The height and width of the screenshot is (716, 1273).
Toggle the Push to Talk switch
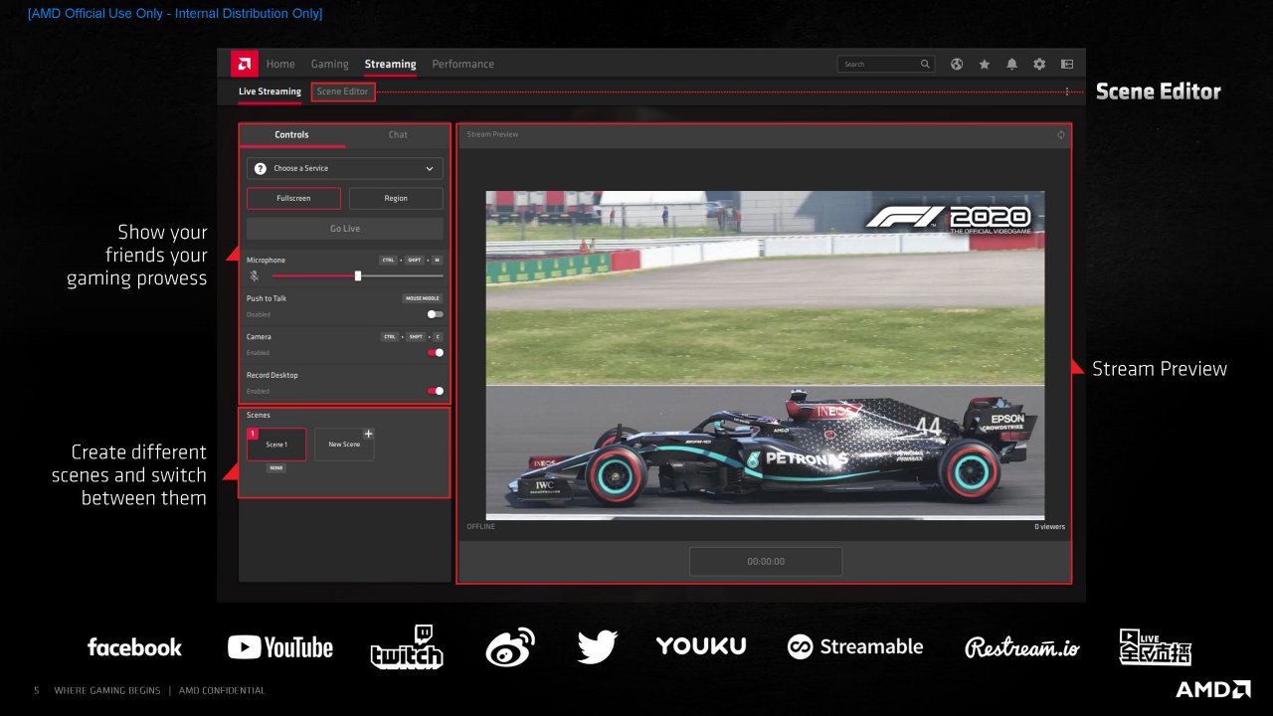tap(436, 314)
